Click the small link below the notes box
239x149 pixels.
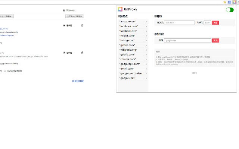pos(195,73)
